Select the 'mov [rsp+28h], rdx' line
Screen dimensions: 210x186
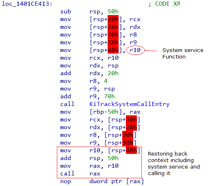100,27
